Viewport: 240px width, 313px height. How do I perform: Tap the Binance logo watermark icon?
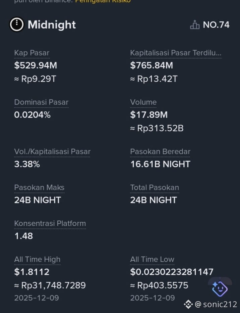188,304
